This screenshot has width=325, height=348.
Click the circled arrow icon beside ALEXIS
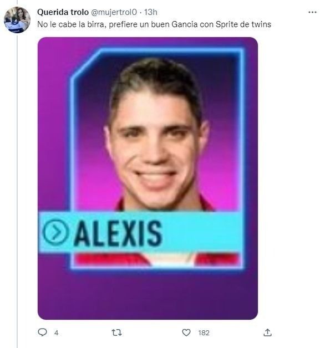point(55,232)
